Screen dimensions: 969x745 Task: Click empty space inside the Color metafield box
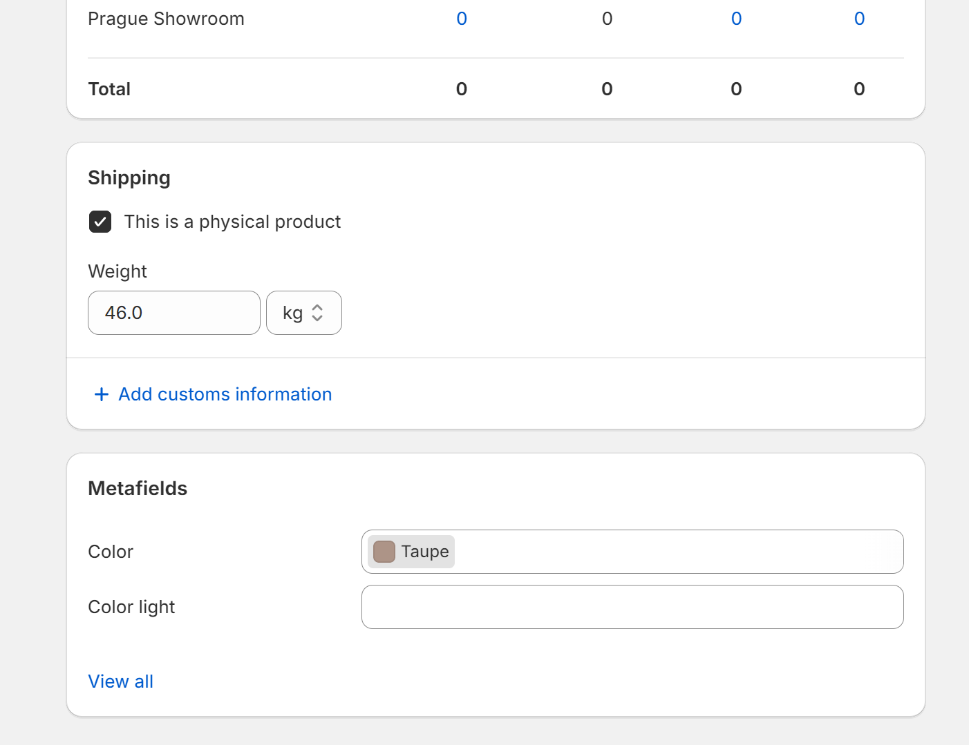677,552
